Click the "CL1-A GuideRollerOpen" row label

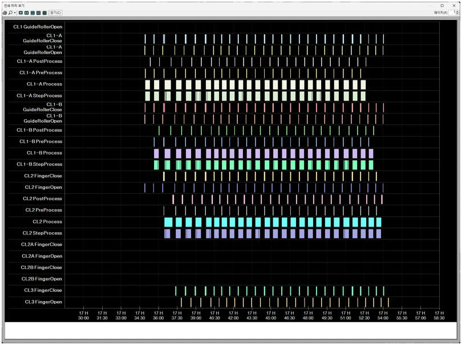coord(43,50)
